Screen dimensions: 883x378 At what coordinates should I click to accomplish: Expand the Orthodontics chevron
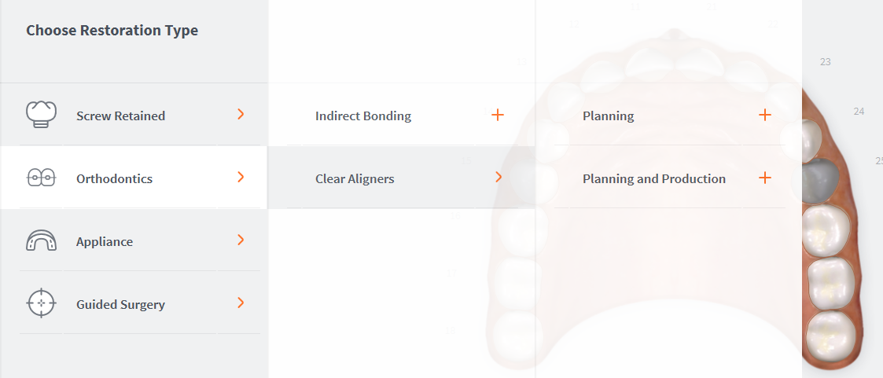(x=241, y=178)
